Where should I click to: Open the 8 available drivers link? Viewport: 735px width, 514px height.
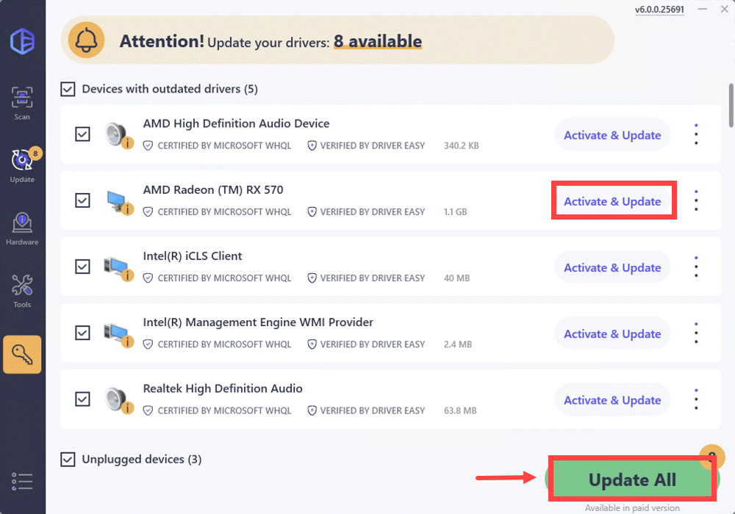[x=378, y=41]
